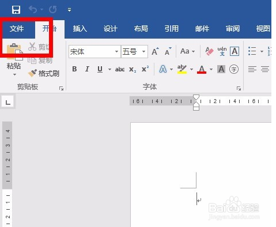Open the 字体 dialog launcher
Screen dimensions: 276x227
pyautogui.click(x=239, y=88)
